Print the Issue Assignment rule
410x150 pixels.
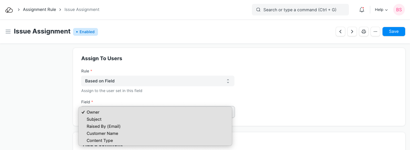364,32
